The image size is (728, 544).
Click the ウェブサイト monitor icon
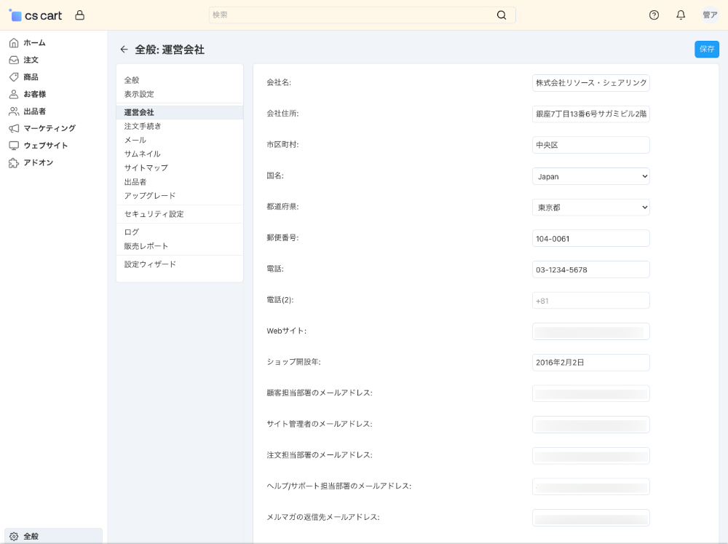coord(14,146)
